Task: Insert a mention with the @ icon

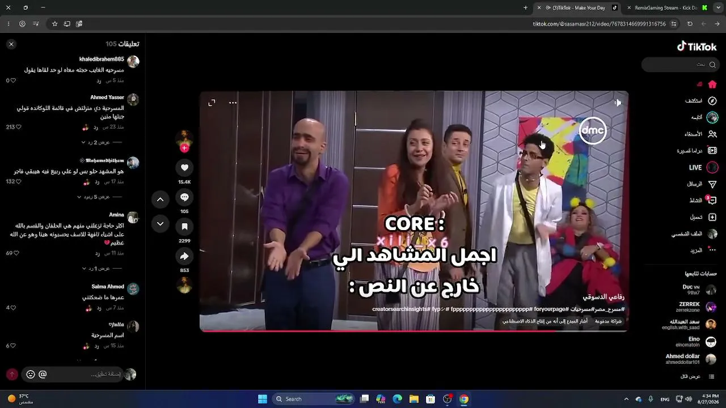Action: point(43,374)
